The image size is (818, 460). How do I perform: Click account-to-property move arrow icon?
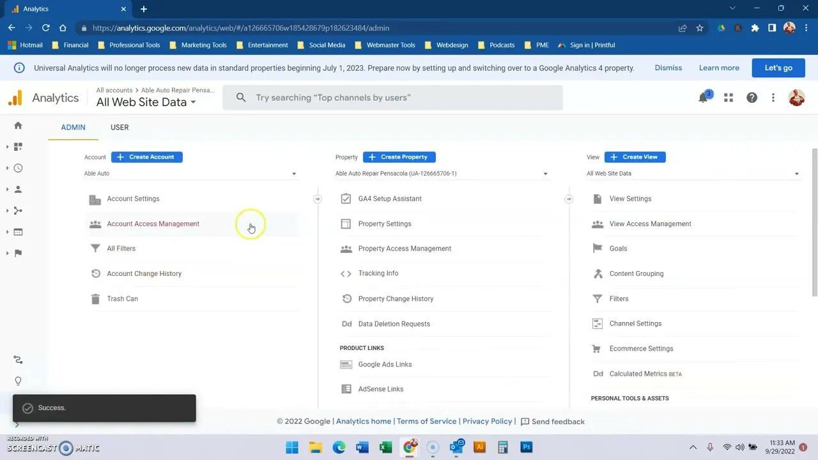point(318,199)
